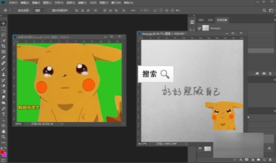Expand the Move tool preset dropdown arrow
The width and height of the screenshot is (276, 163).
(10, 10)
